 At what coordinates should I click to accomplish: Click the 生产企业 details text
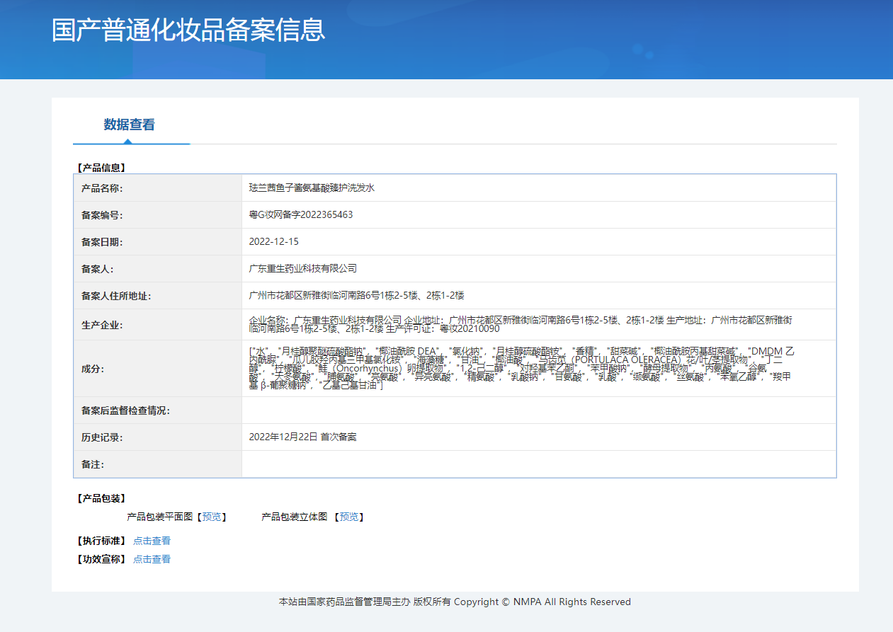click(521, 324)
